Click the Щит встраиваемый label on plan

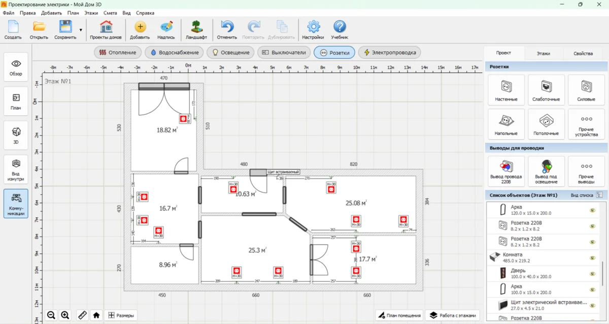click(283, 172)
